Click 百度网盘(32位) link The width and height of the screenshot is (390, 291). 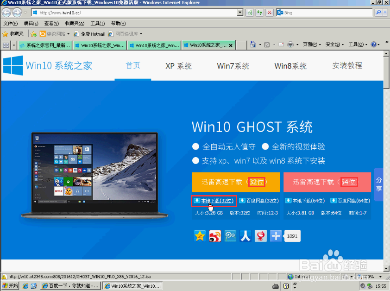[x=263, y=201]
